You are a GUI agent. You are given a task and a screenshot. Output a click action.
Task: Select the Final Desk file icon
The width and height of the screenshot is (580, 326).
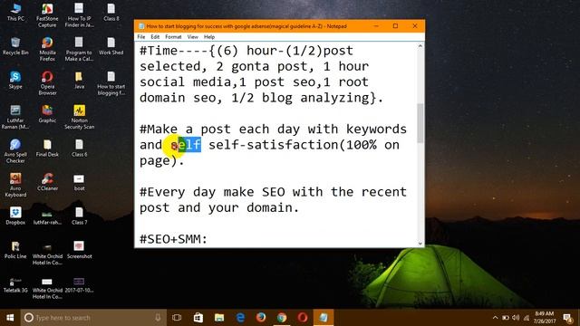[x=47, y=148]
